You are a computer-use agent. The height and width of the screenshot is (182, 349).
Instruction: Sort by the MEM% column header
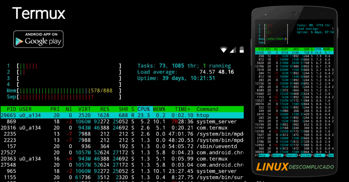pos(159,109)
